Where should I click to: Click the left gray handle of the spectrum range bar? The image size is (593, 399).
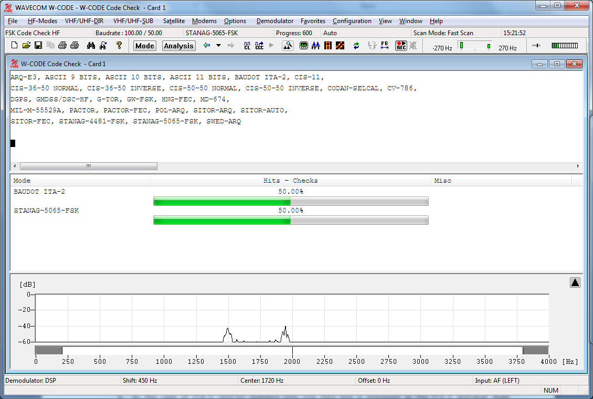(49, 350)
